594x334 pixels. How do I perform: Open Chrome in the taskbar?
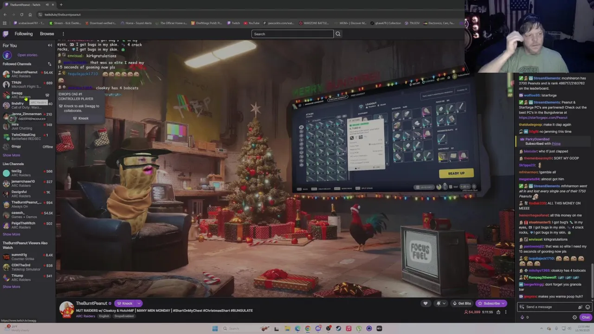point(308,328)
